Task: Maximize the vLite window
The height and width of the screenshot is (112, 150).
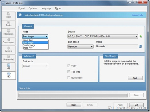Action: tap(135, 2)
